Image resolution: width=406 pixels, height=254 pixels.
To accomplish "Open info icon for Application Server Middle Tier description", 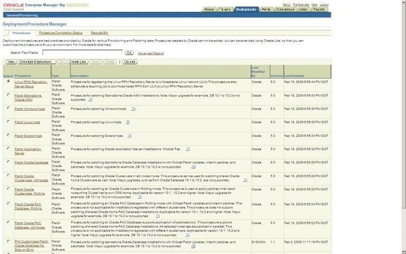I will [188, 149].
